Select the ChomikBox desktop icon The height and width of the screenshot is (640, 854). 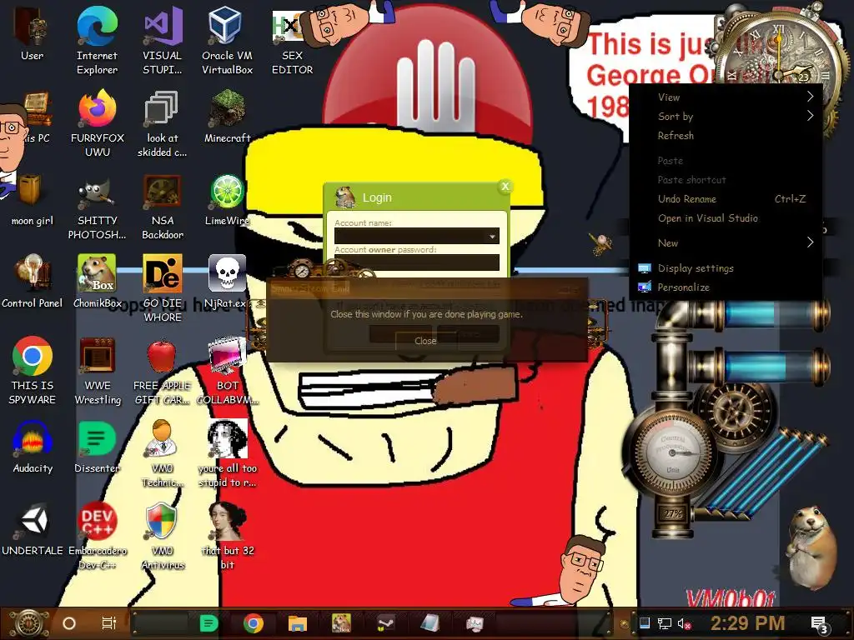[97, 282]
